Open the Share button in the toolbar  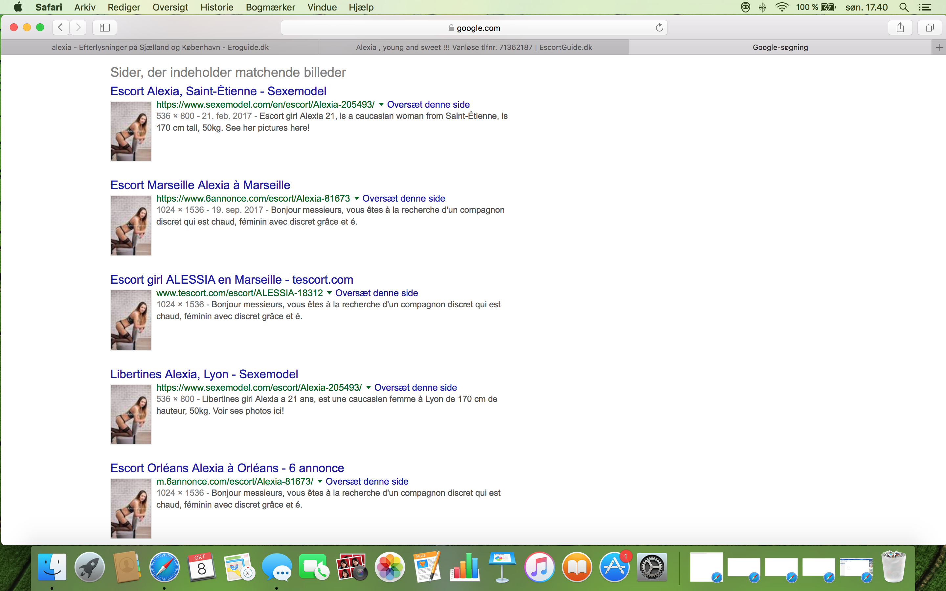[900, 27]
